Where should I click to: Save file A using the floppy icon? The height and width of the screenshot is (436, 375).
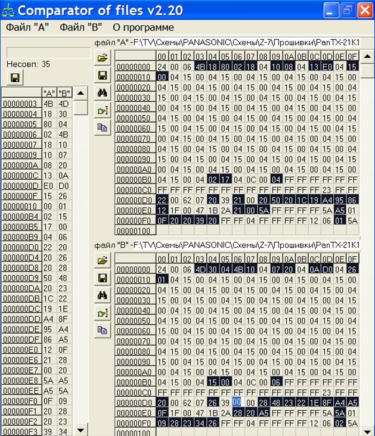tap(103, 76)
